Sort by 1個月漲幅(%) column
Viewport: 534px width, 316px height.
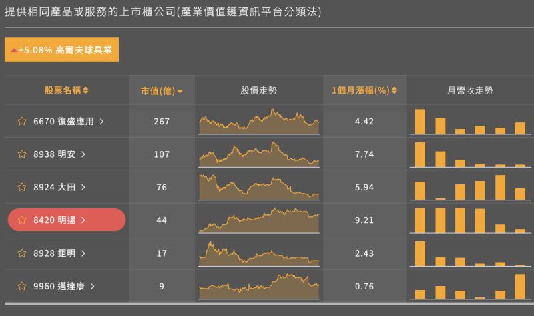(364, 90)
